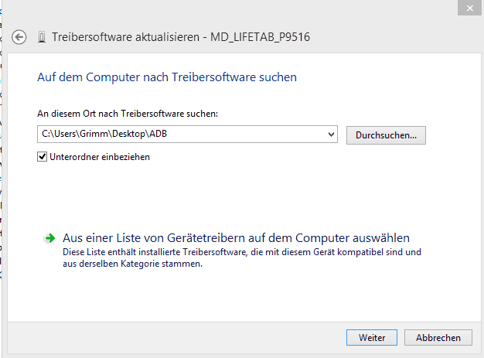484x358 pixels.
Task: Click the title Treibersoftware aktualisieren - MD_LIFETAB_P9516
Action: (x=181, y=37)
